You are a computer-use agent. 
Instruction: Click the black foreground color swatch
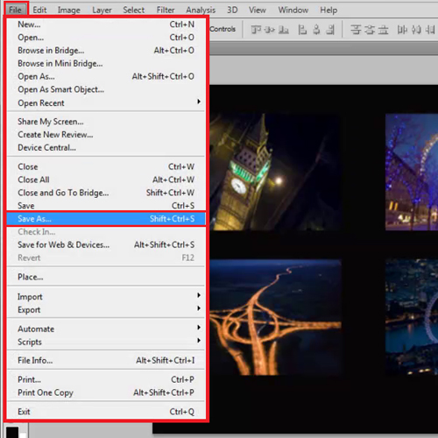pos(12,432)
